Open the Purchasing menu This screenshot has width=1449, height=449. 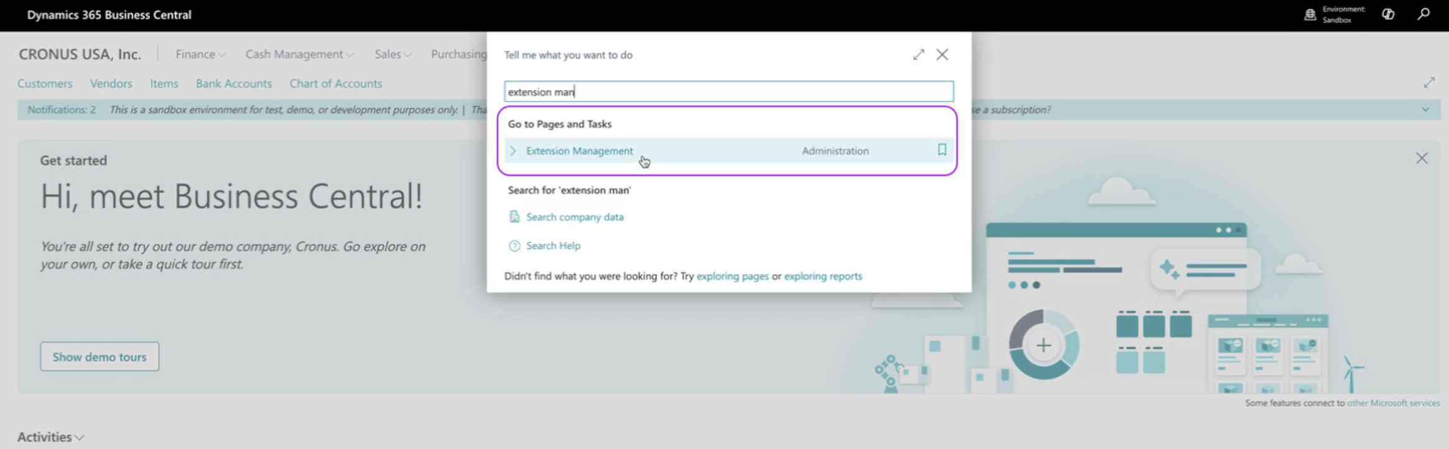click(459, 54)
